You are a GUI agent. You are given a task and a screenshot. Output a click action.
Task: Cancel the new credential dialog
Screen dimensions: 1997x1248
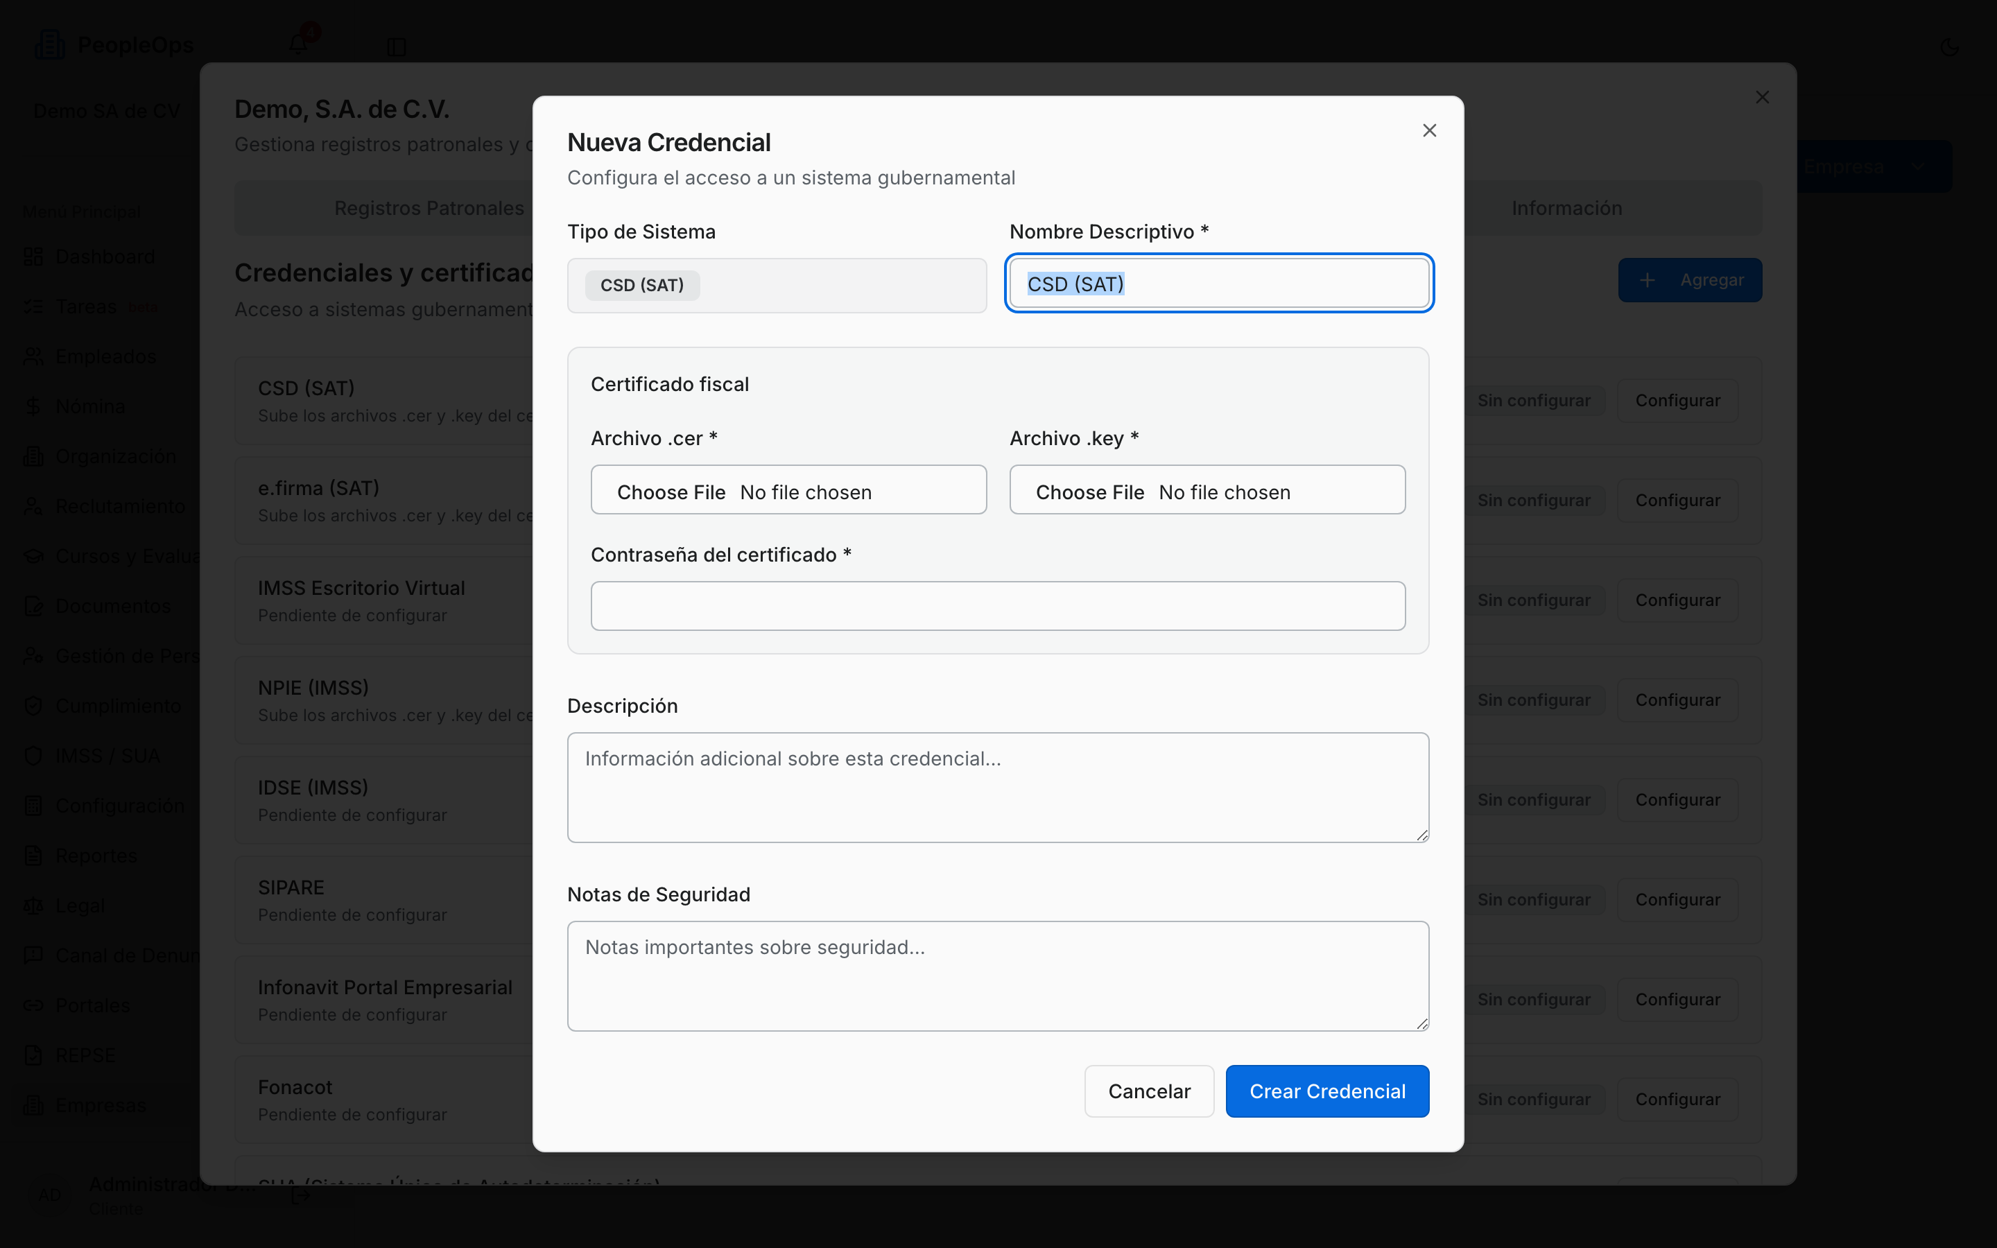(x=1149, y=1091)
